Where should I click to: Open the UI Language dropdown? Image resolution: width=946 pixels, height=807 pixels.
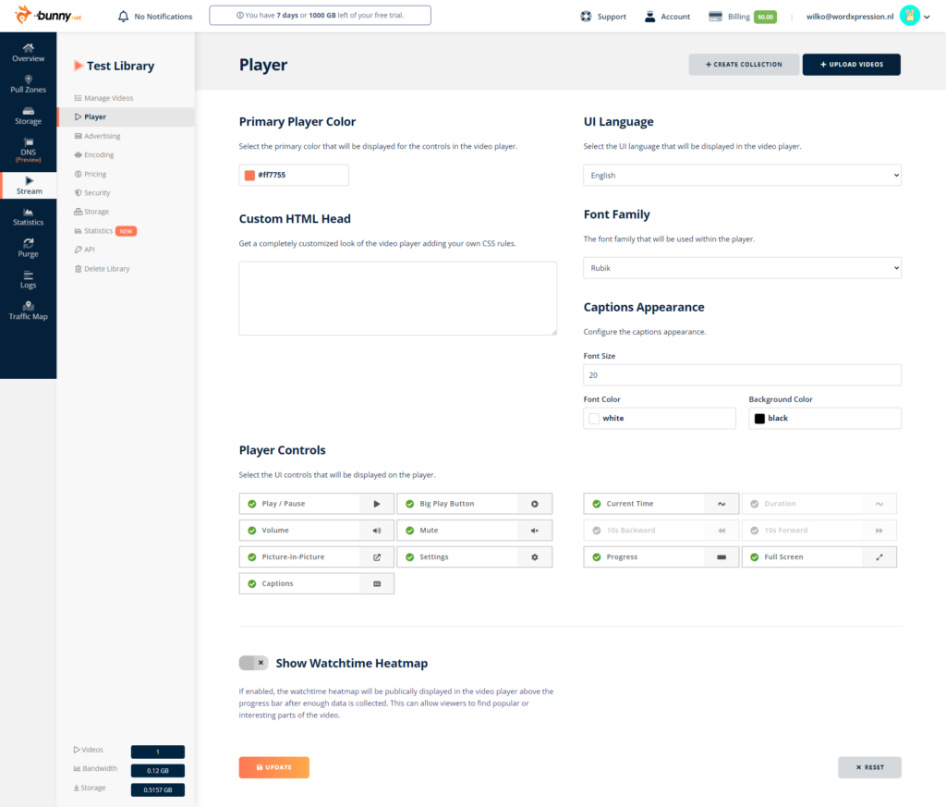pyautogui.click(x=742, y=175)
